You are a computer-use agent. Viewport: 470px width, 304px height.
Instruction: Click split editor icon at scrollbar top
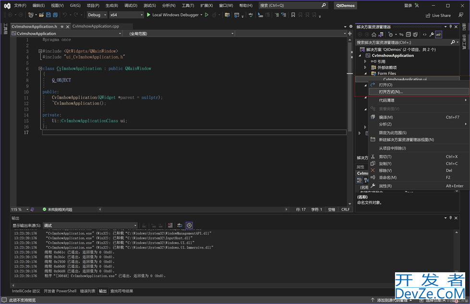point(350,34)
